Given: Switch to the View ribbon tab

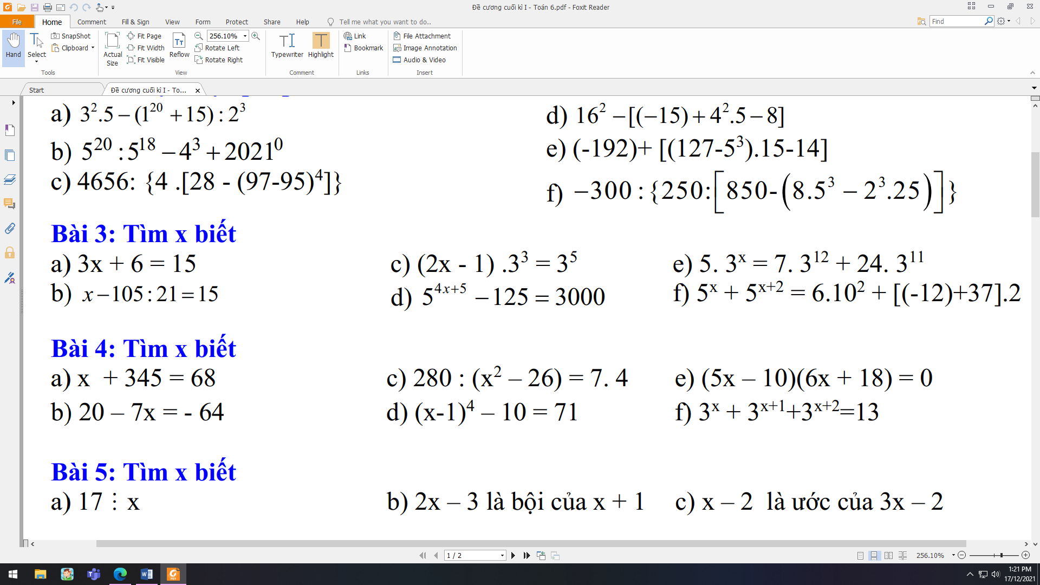Looking at the screenshot, I should pyautogui.click(x=172, y=22).
